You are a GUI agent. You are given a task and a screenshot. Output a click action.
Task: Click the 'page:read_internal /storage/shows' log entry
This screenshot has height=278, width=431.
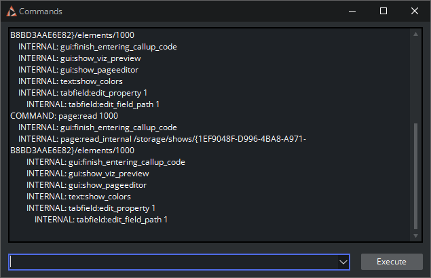(x=163, y=139)
